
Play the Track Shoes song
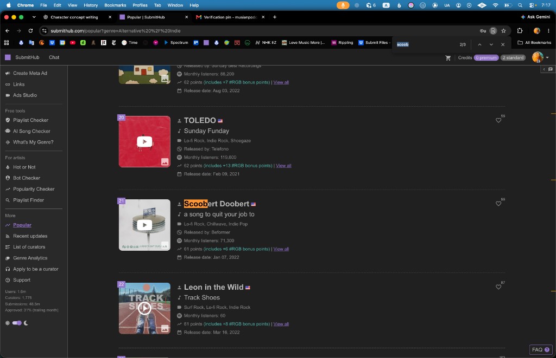coord(144,308)
